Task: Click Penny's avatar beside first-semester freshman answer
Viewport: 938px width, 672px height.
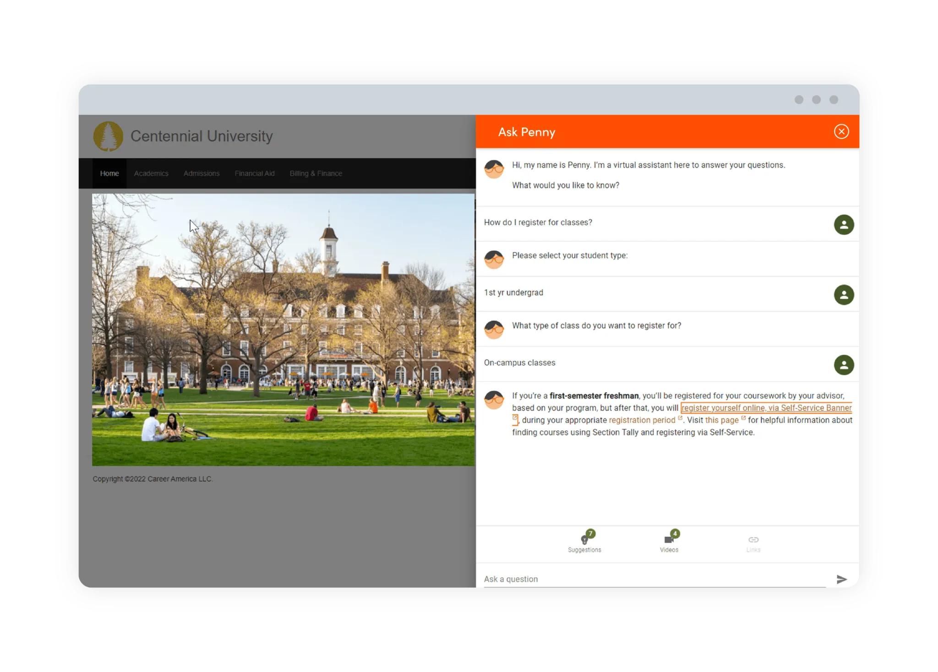Action: tap(494, 400)
